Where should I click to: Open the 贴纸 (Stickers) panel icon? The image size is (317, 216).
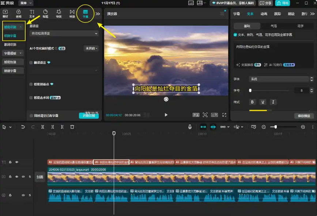(x=45, y=14)
